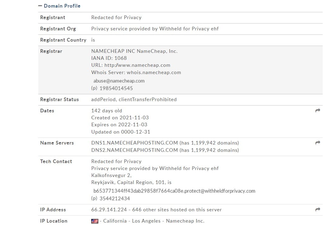
Task: Select 'Created on 2021-11-03' date
Action: click(120, 118)
